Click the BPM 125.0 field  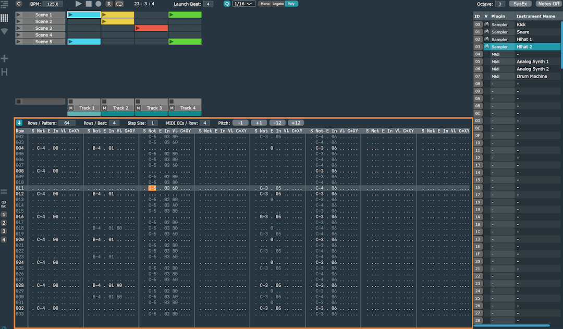point(53,4)
